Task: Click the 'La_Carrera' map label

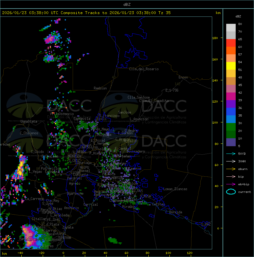Action: 34,199
